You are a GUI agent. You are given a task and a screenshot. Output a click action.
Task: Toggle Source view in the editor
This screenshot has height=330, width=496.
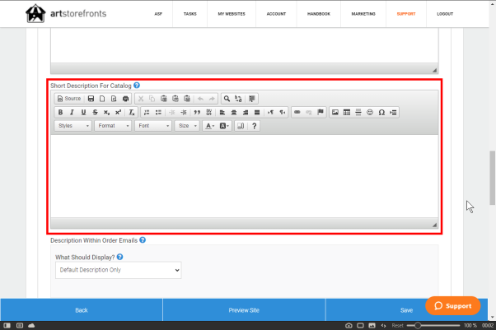click(x=69, y=98)
